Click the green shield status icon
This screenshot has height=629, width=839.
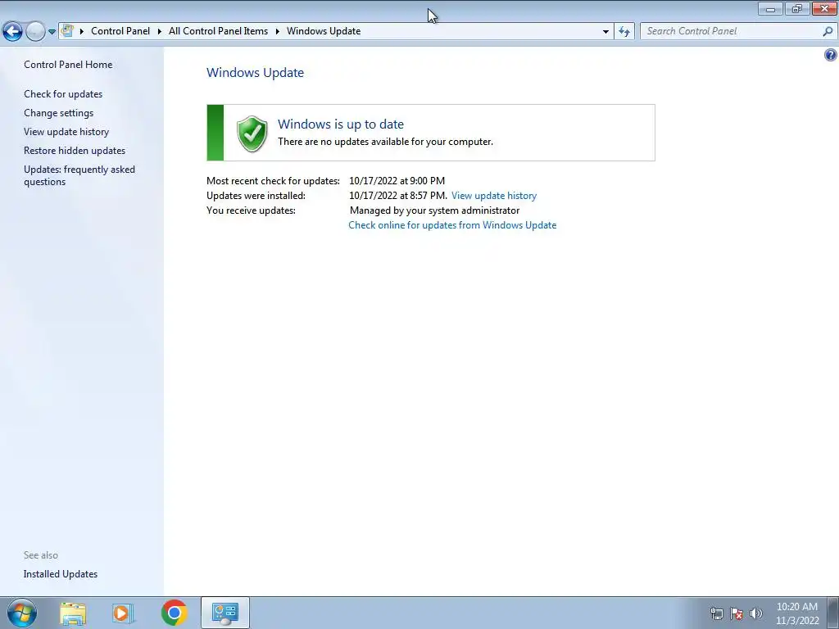[x=252, y=133]
